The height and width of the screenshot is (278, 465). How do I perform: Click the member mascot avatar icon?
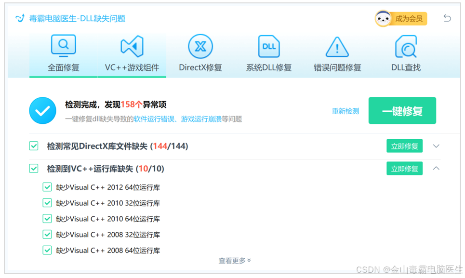tap(383, 19)
